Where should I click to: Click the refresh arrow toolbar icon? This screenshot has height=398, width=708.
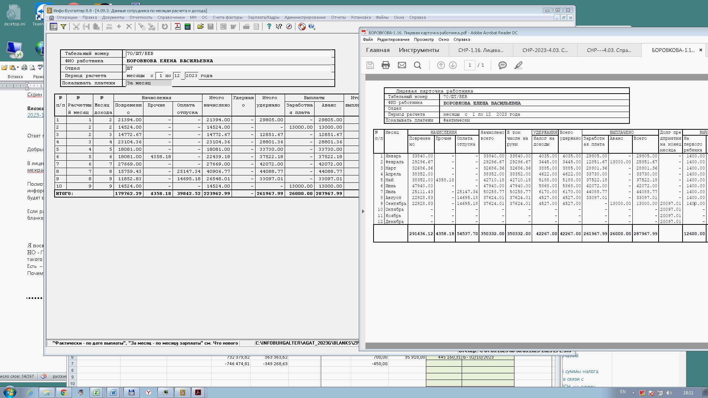click(164, 27)
